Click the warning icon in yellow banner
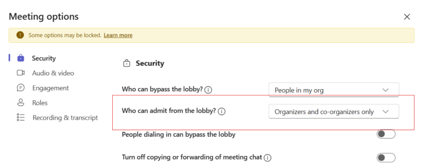The height and width of the screenshot is (168, 424). [20, 35]
